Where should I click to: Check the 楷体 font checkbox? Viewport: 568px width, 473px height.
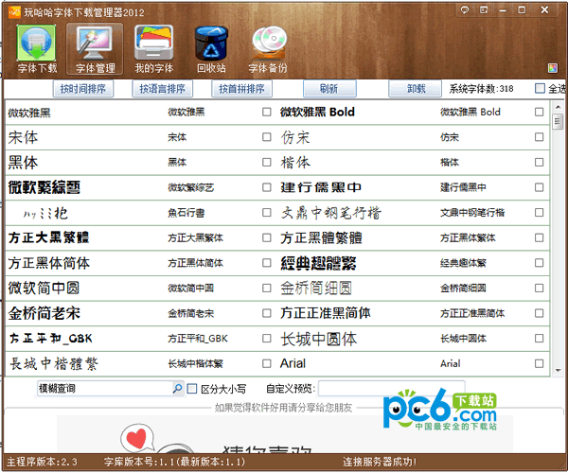539,162
